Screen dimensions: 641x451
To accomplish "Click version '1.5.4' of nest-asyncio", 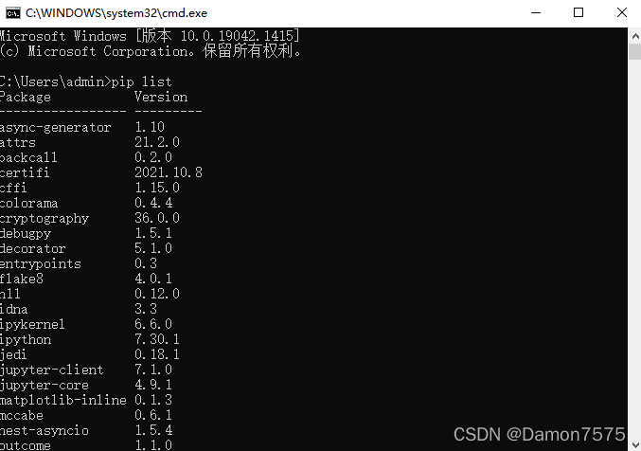I will click(153, 430).
